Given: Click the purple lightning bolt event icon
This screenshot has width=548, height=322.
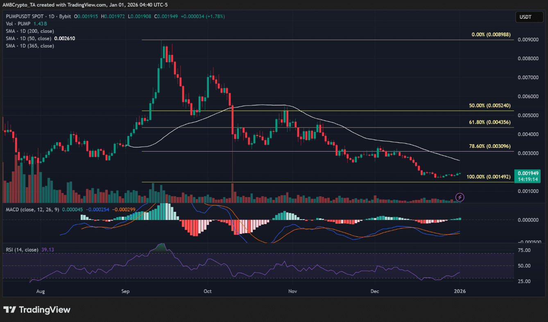Looking at the screenshot, I should tap(460, 197).
